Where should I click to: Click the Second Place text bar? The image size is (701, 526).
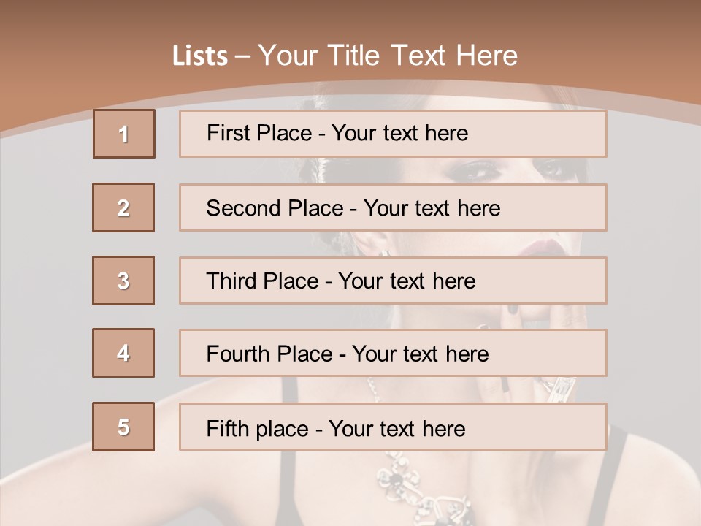(x=393, y=207)
